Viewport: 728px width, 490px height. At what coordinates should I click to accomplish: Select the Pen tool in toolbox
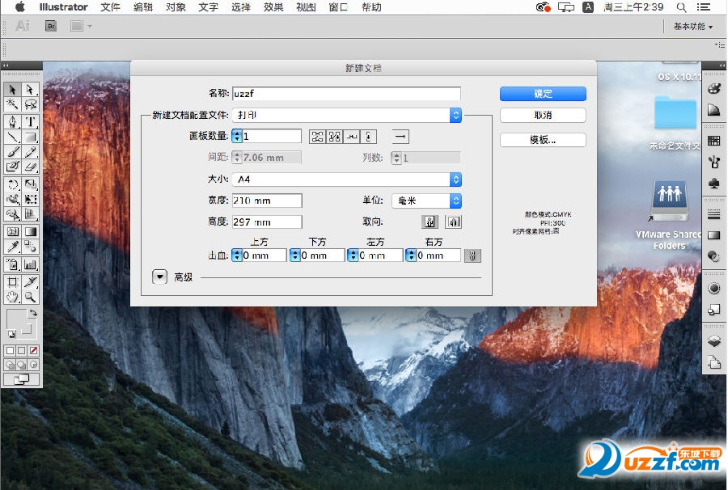pos(12,122)
